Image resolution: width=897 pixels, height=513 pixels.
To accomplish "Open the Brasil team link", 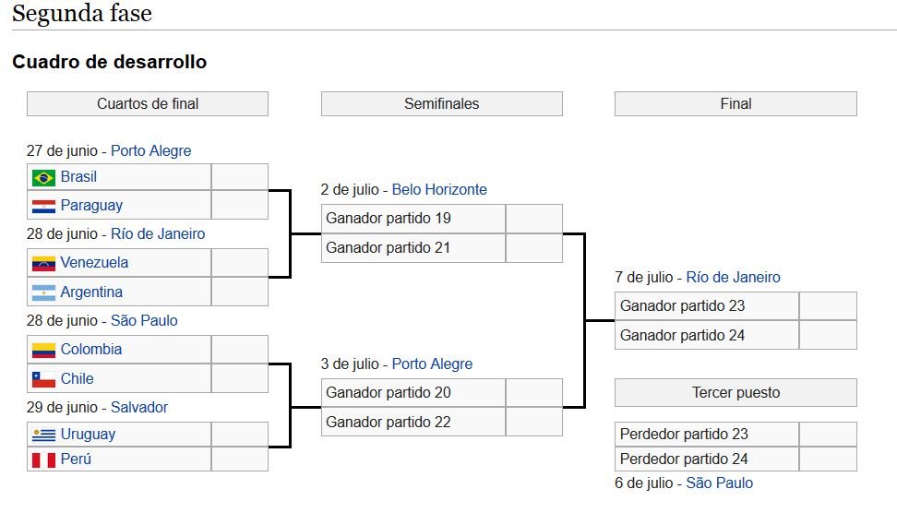I will (x=78, y=177).
